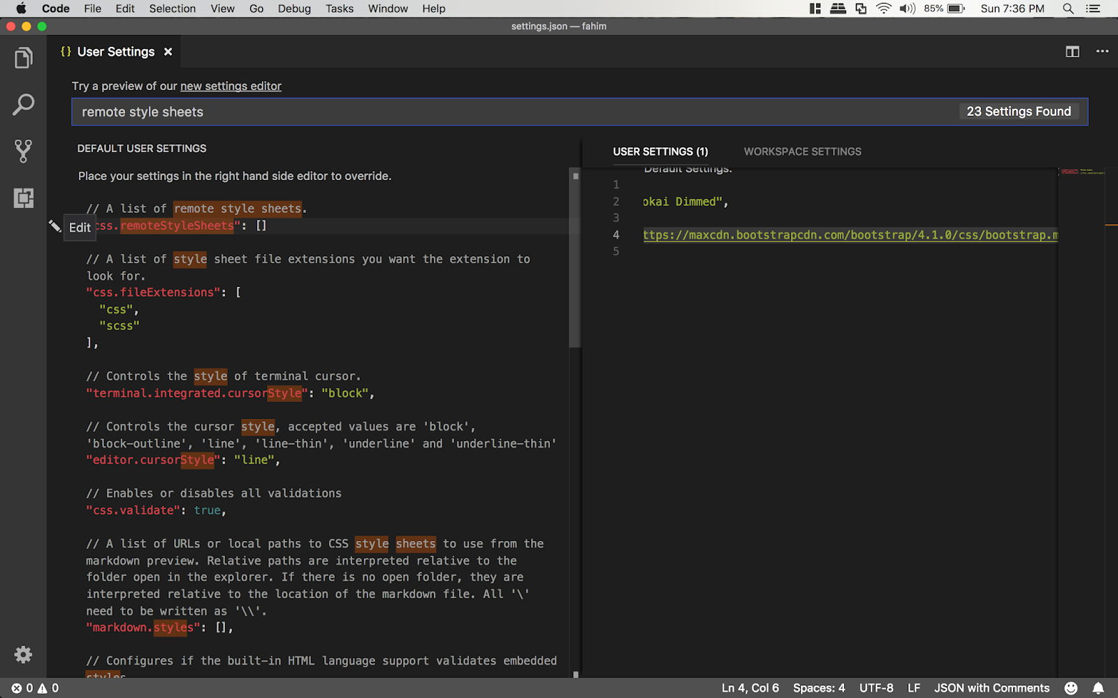Send feedback via the smiley status bar icon

[x=1072, y=688]
